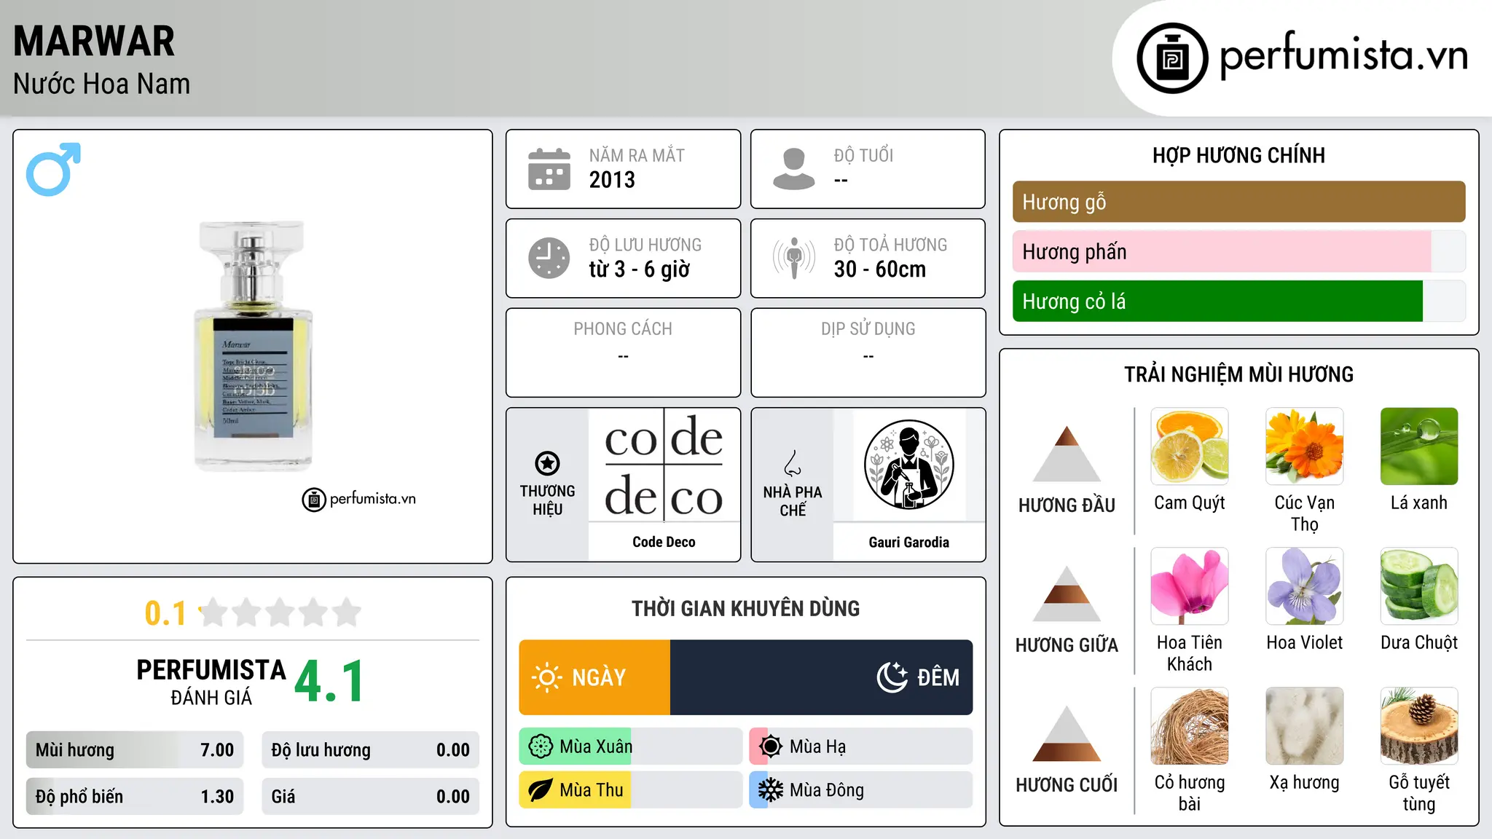
Task: Click the Hương Giữa pyramid icon
Action: (x=1067, y=593)
